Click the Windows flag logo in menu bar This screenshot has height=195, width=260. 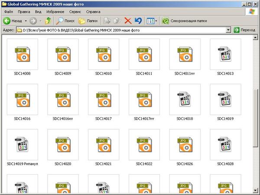click(252, 12)
